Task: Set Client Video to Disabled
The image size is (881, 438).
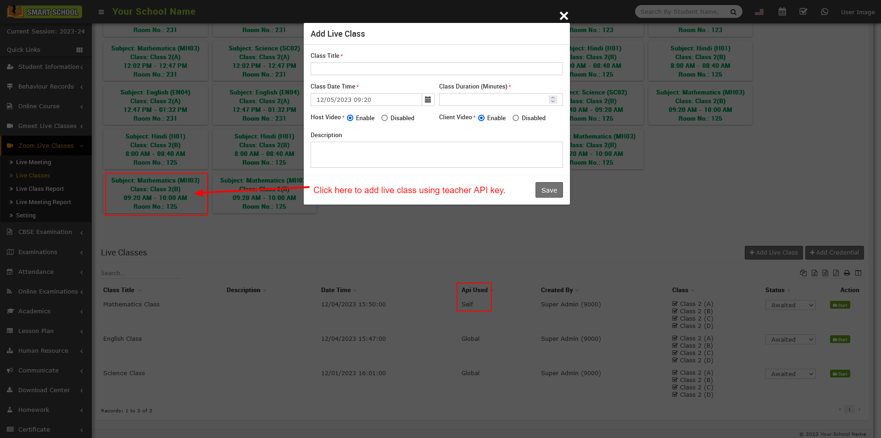Action: point(516,118)
